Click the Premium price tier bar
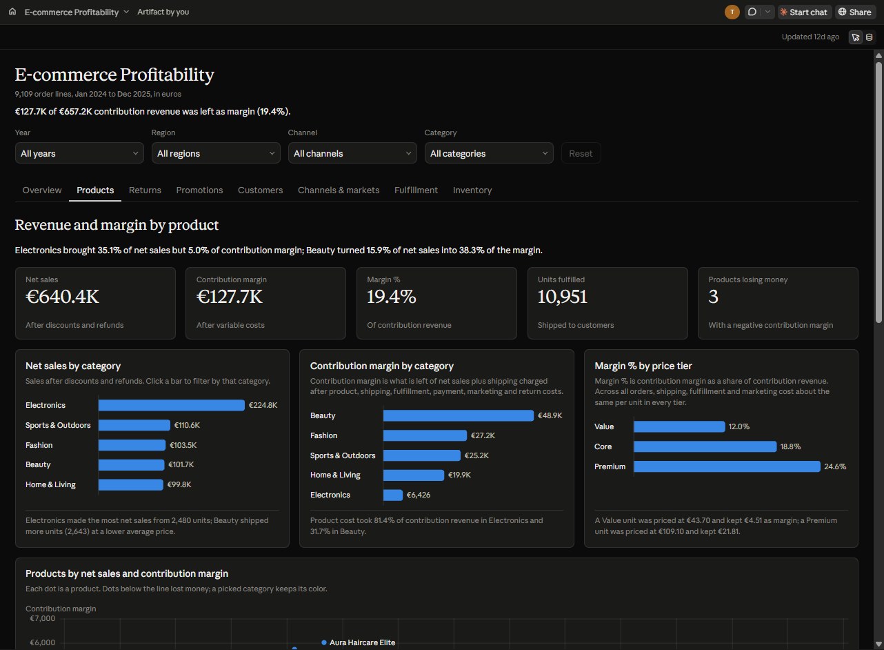Screen dimensions: 884x650 (727, 466)
